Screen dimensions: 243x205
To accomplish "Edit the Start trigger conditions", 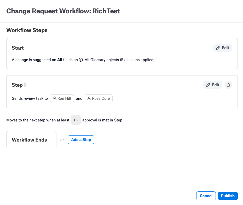I will pos(223,48).
